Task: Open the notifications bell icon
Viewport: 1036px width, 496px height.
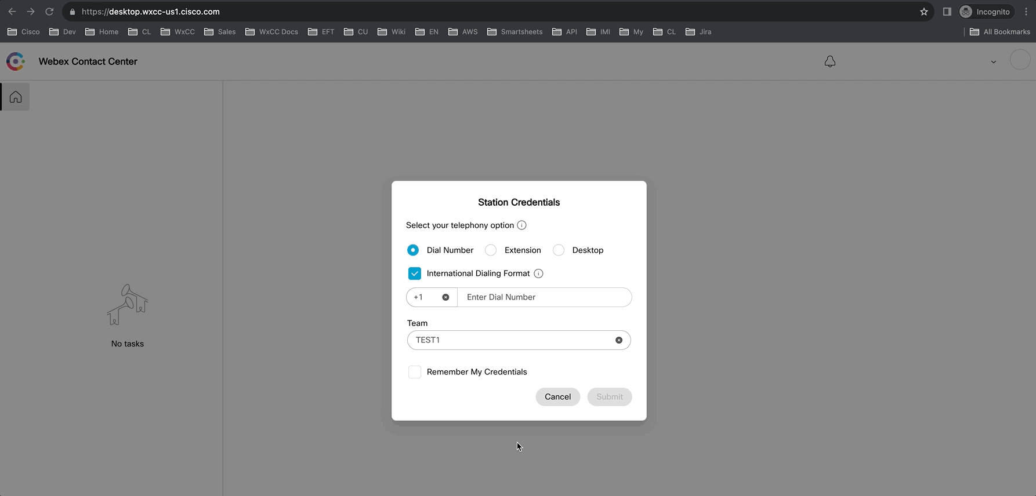Action: tap(829, 61)
